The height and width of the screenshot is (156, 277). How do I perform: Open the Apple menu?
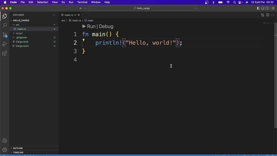(5, 2)
